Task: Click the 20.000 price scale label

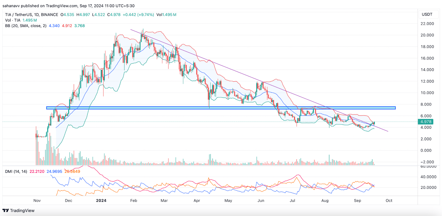Action: (427, 35)
